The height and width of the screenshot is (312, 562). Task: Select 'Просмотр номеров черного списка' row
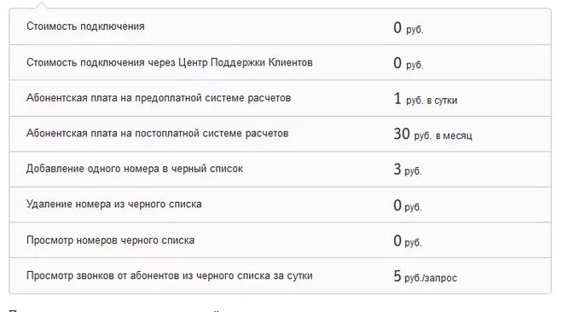pos(280,240)
